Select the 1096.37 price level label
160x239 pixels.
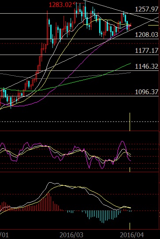[x=147, y=92]
